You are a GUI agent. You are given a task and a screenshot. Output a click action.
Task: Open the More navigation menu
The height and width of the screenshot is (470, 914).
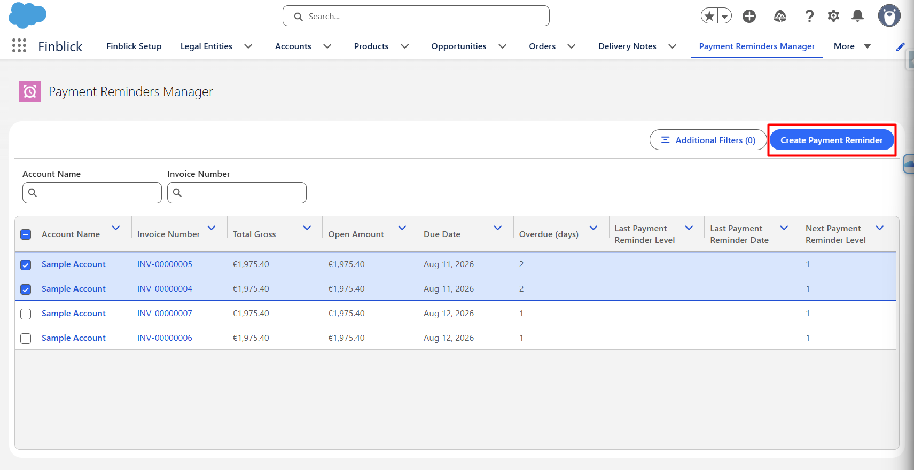point(852,46)
